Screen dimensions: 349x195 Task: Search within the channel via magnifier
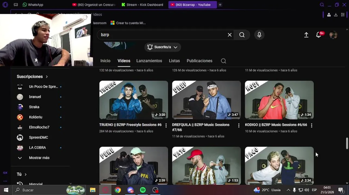click(x=223, y=61)
